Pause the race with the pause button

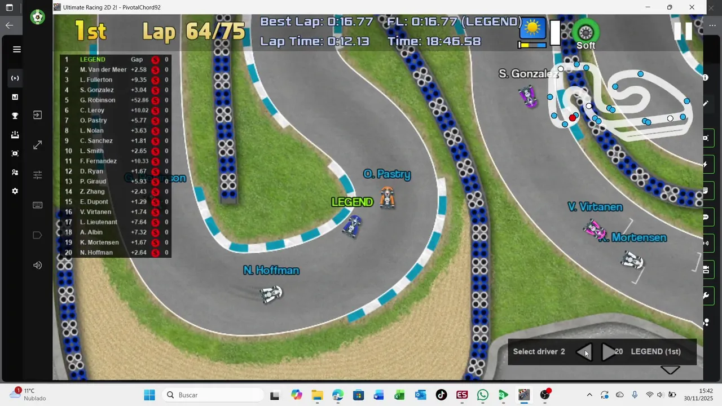point(683,31)
